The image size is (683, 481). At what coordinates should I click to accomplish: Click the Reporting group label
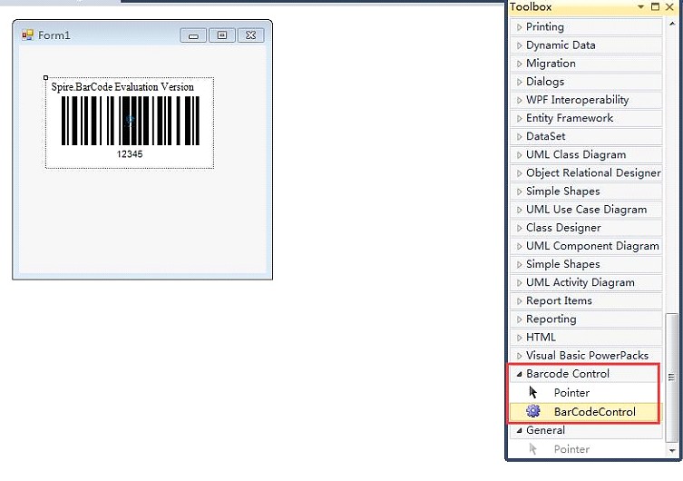551,319
